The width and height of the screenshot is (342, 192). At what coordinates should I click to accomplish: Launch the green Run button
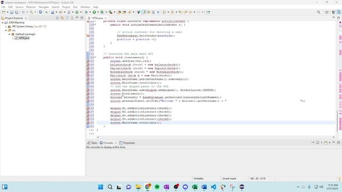94,12
